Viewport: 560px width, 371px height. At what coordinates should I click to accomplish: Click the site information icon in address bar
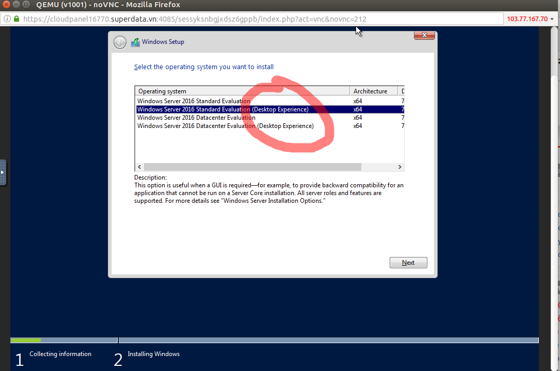(7, 19)
